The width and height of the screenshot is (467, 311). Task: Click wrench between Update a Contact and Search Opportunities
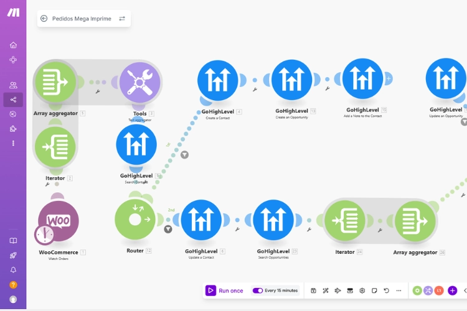(237, 229)
